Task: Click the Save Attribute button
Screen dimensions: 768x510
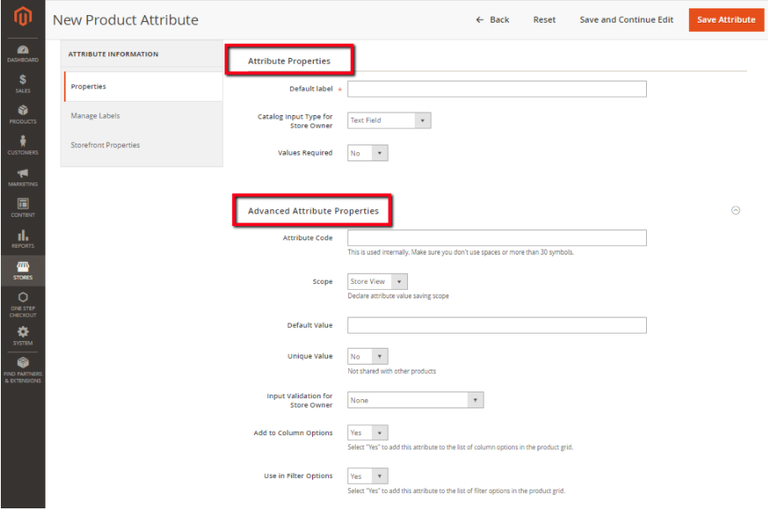Action: [x=726, y=19]
